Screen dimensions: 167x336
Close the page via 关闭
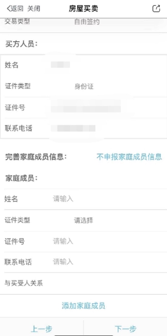tap(34, 9)
